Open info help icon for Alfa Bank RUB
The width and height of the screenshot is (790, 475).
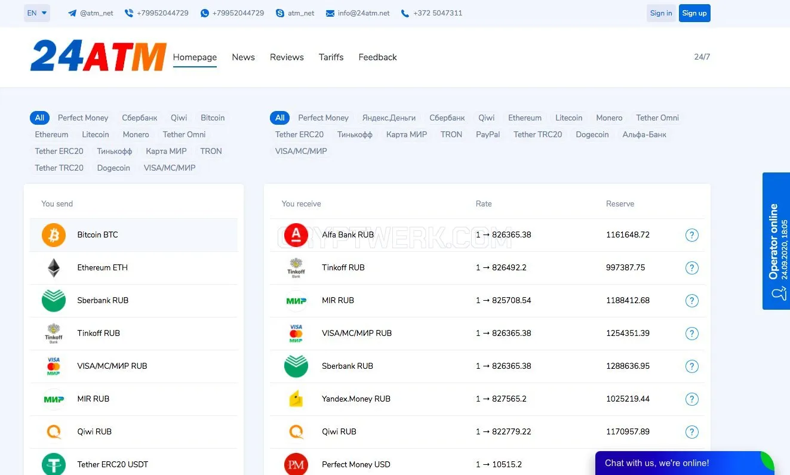pos(692,235)
